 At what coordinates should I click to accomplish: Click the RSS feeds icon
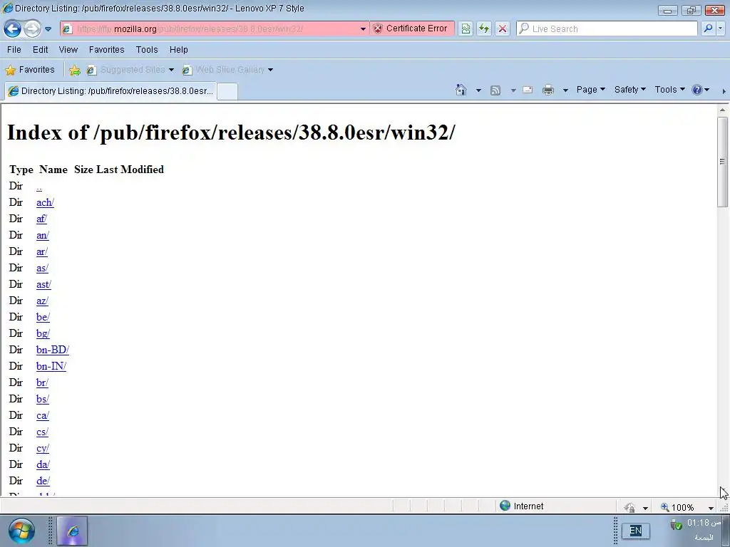pyautogui.click(x=495, y=90)
